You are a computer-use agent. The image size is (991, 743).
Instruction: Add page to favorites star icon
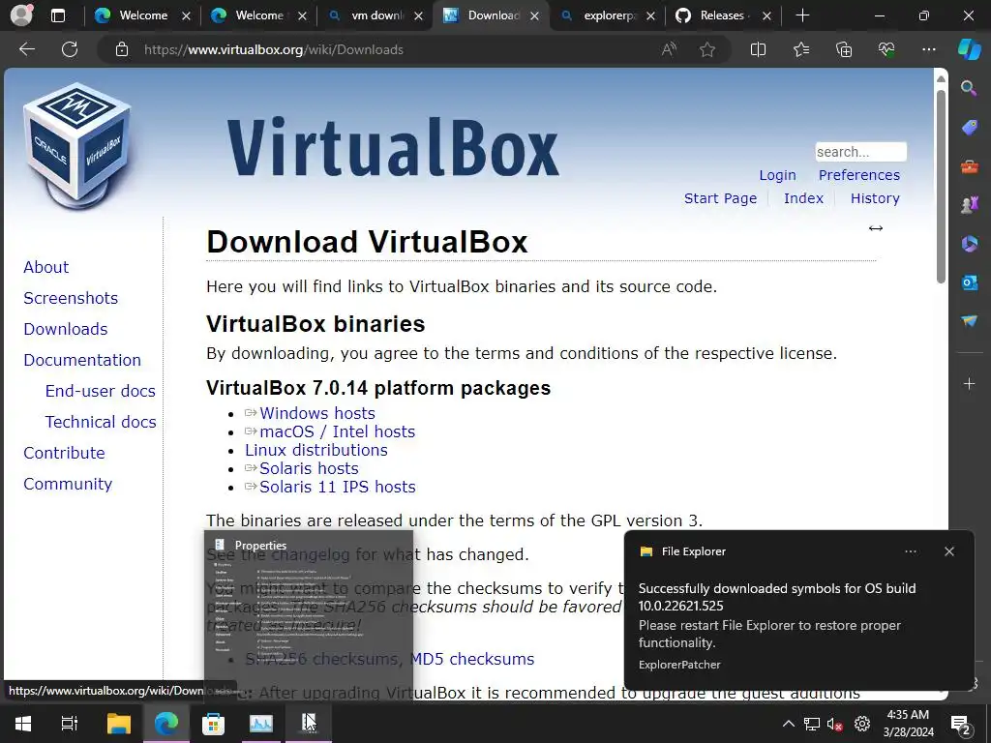(x=707, y=49)
